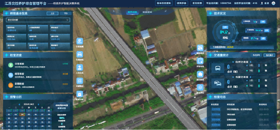Open the alarm siren icon on map
The image size is (280, 130).
[80, 94]
